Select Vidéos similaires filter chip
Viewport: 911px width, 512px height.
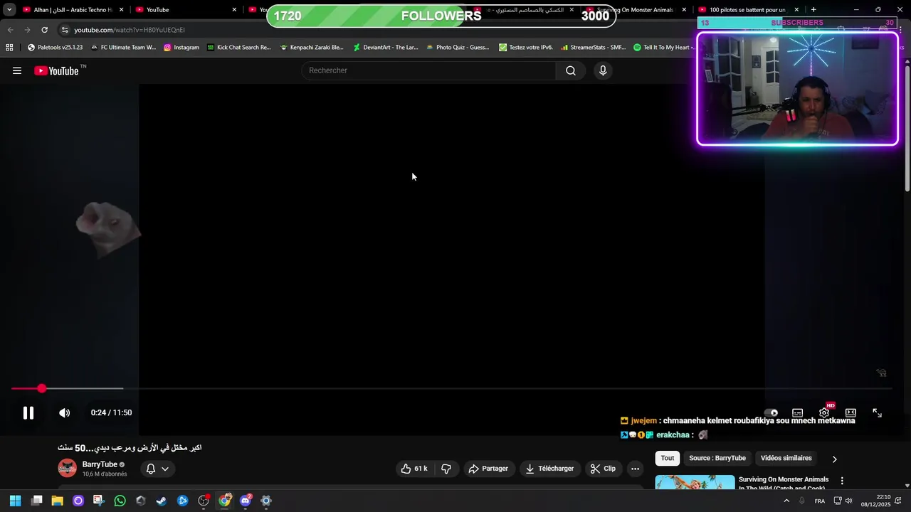pos(786,458)
